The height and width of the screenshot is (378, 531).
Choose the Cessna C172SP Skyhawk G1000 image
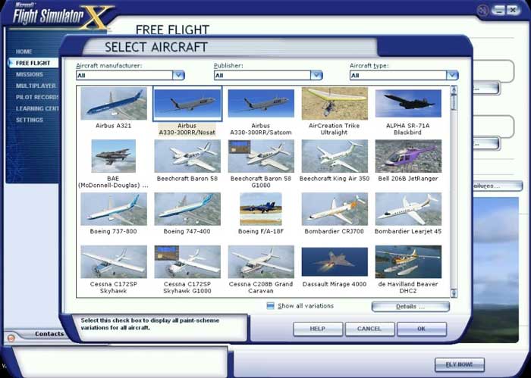coord(187,261)
